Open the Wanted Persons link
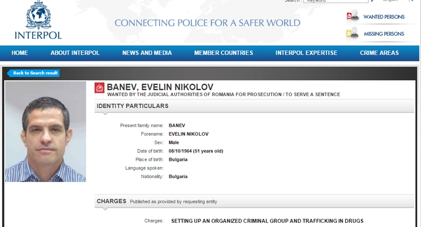The height and width of the screenshot is (227, 421). point(384,17)
